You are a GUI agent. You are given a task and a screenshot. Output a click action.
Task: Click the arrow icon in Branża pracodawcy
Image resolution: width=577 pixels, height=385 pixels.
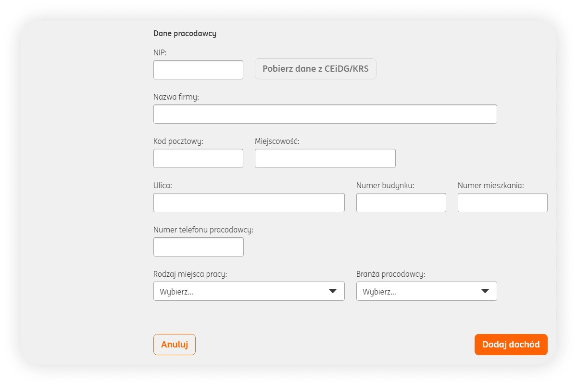(485, 291)
